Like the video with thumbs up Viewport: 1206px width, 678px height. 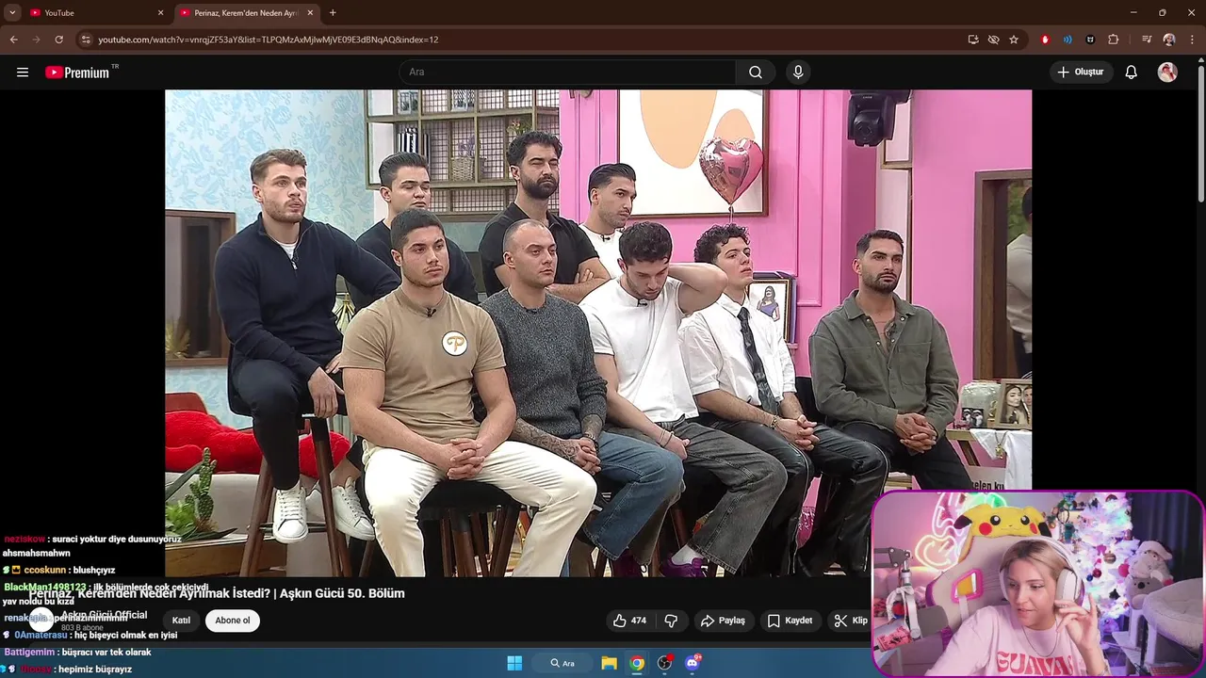629,621
